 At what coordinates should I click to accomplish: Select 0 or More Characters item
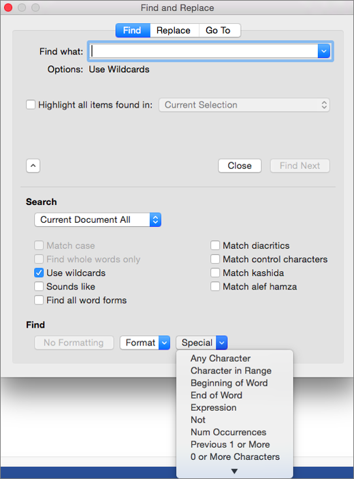pyautogui.click(x=235, y=457)
